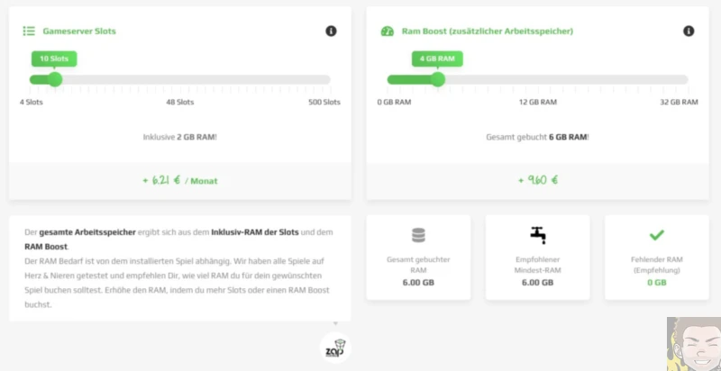Viewport: 721px width, 371px height.
Task: Click the 500 Slots tick label
Action: pyautogui.click(x=324, y=103)
